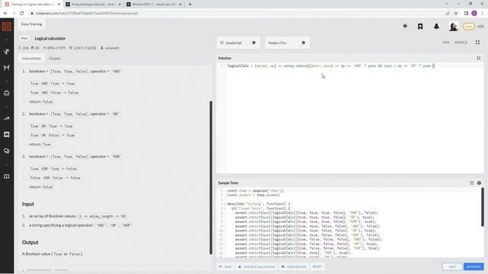Viewport: 488px width, 274px height.
Task: Click the 'return True' line under OR example
Action: pyautogui.click(x=40, y=145)
